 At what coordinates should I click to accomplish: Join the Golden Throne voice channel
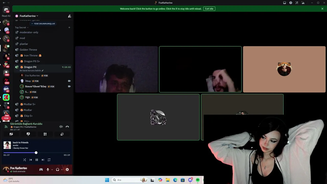coord(42,50)
